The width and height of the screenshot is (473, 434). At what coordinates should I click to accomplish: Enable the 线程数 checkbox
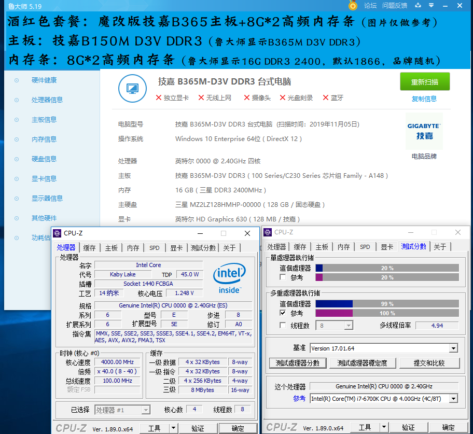coord(283,325)
